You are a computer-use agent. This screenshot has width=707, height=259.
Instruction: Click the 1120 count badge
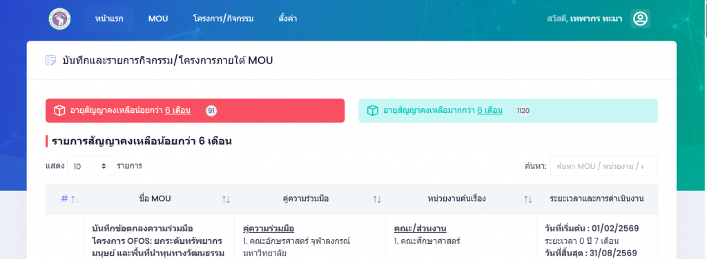pos(523,111)
